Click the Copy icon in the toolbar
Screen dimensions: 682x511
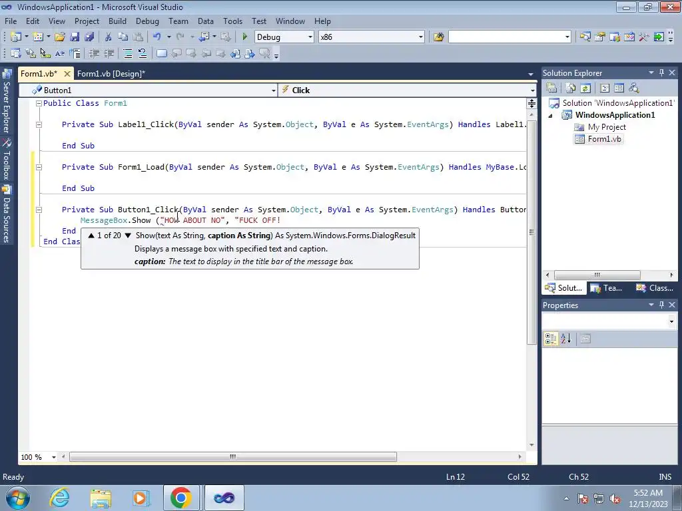pyautogui.click(x=123, y=37)
